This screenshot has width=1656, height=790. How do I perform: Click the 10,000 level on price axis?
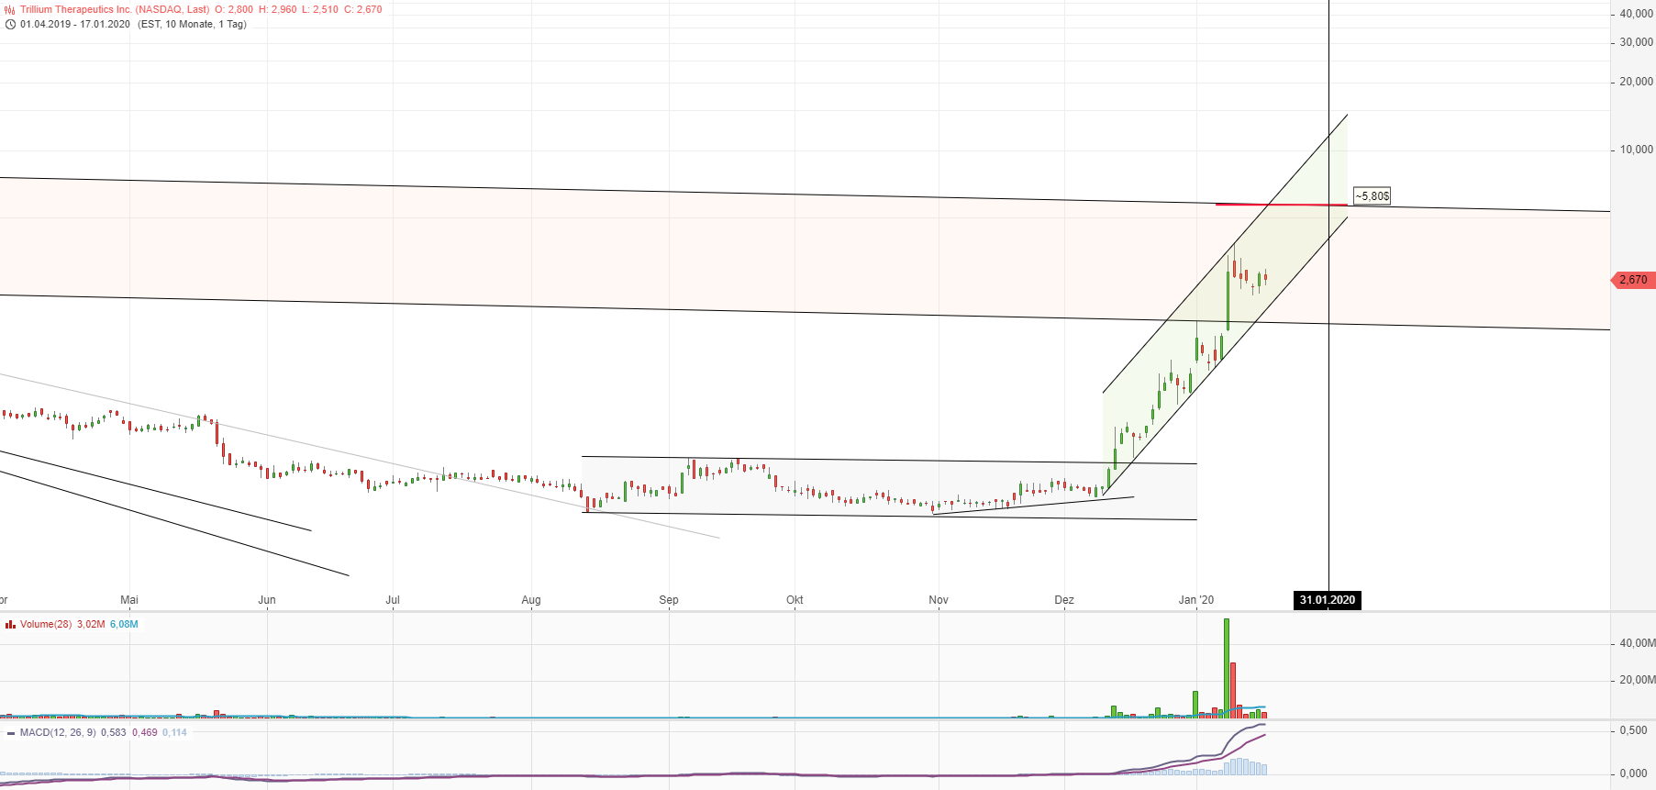(1636, 150)
